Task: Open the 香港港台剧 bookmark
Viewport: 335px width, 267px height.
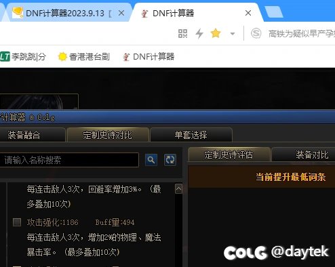Action: pyautogui.click(x=84, y=56)
